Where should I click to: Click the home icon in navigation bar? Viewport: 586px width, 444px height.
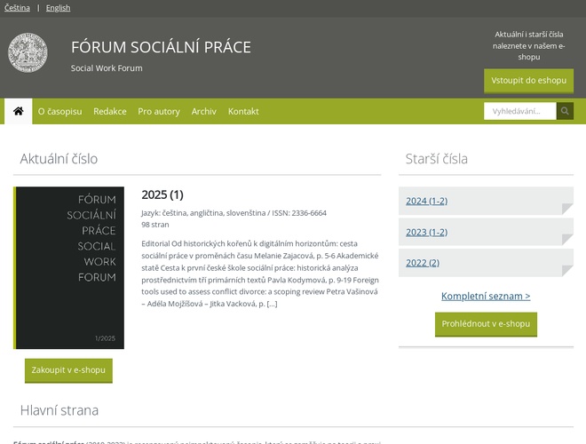(x=18, y=111)
